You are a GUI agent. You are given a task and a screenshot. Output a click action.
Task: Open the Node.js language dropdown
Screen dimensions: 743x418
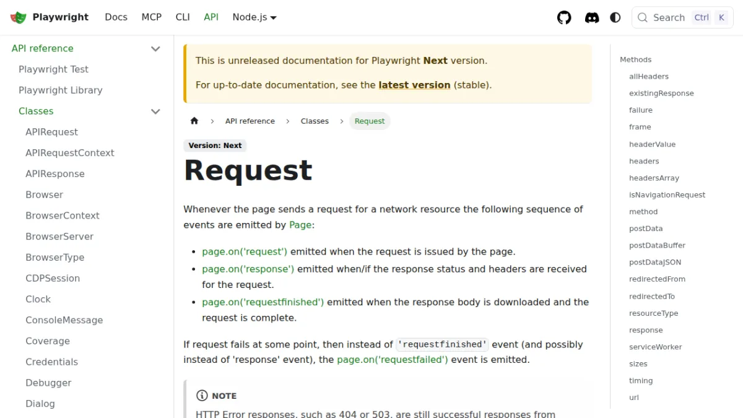254,17
